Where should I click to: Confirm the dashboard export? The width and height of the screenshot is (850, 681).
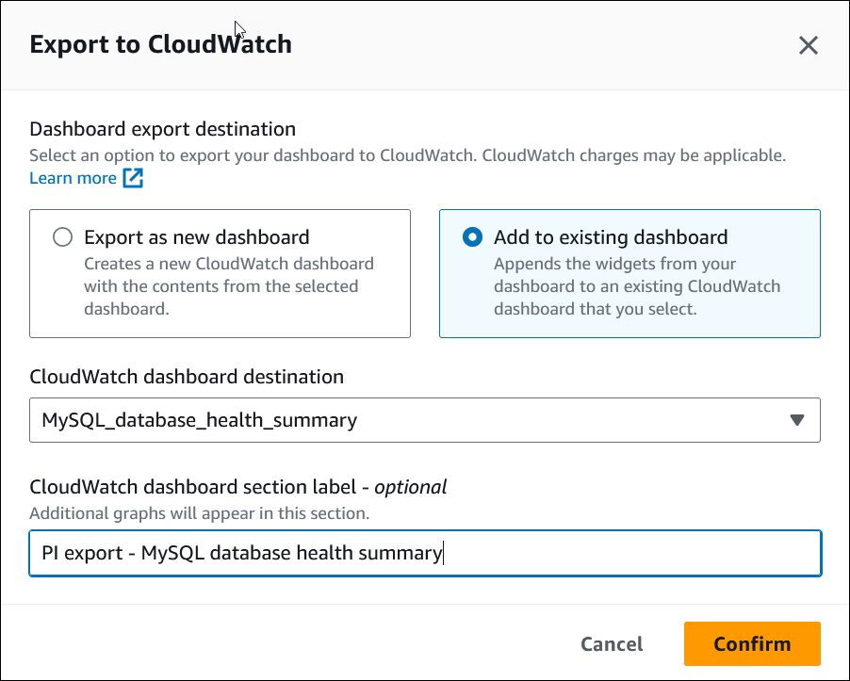click(x=751, y=643)
